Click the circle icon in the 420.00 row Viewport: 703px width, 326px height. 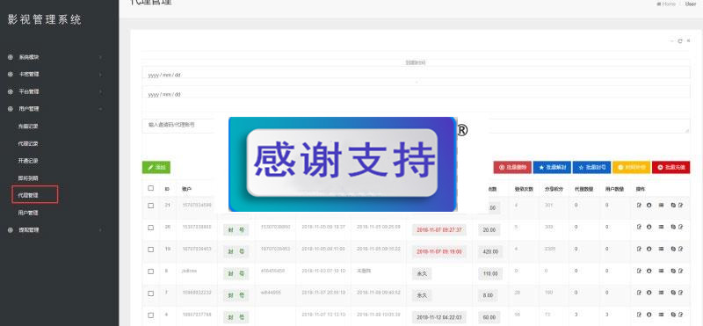tap(649, 249)
